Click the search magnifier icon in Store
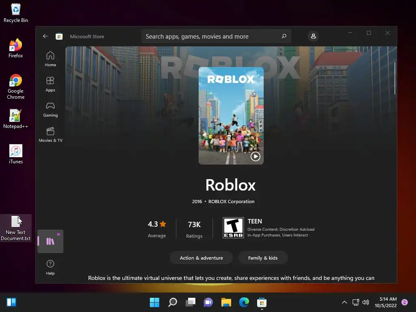Image resolution: width=416 pixels, height=312 pixels. coord(284,36)
